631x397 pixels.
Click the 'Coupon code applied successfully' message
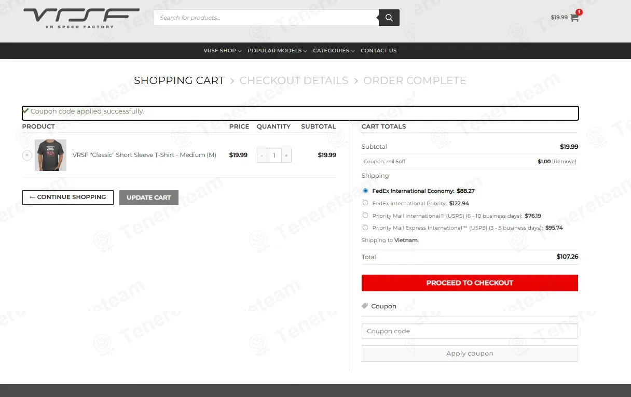point(87,111)
